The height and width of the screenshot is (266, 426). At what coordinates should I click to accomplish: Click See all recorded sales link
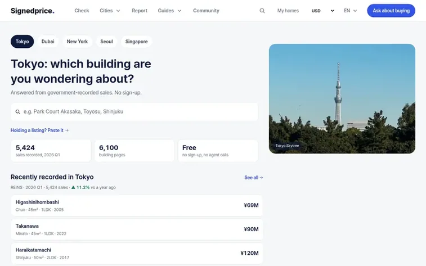pos(253,178)
